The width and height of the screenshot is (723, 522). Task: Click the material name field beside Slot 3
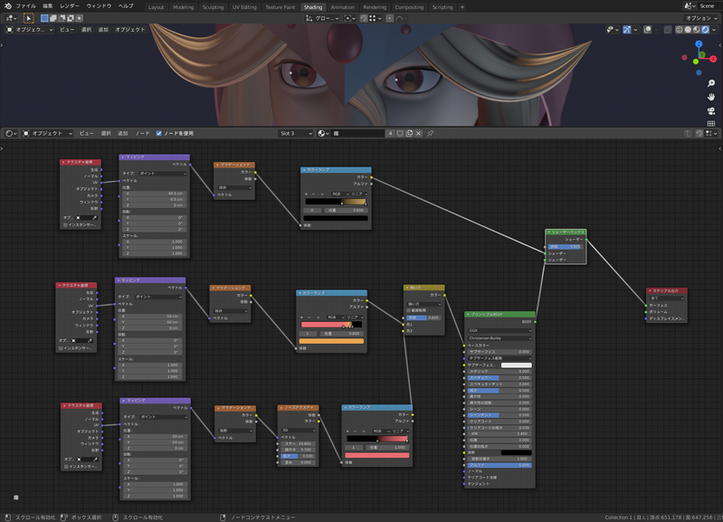pyautogui.click(x=357, y=133)
